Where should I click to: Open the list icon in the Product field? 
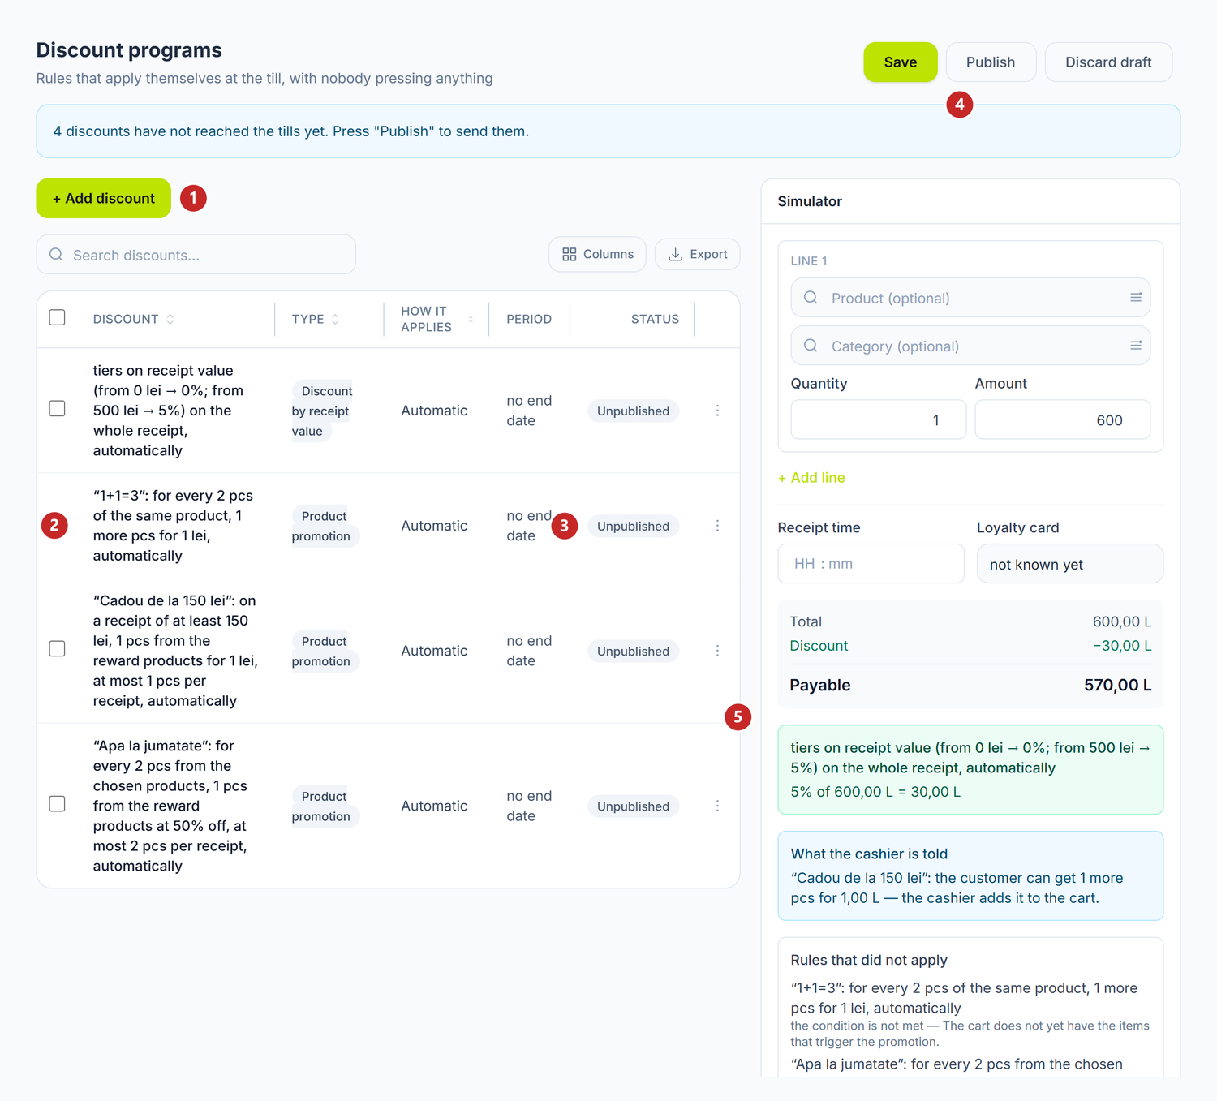pos(1136,298)
